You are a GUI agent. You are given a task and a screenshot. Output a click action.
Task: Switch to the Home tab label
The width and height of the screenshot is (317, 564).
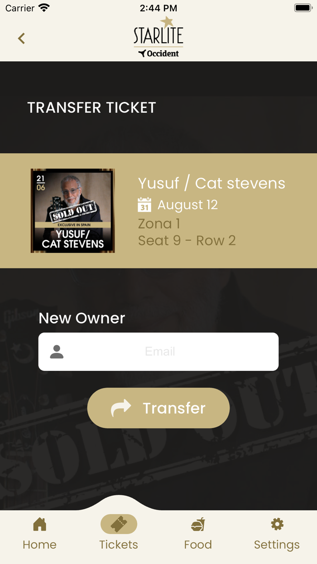click(40, 545)
